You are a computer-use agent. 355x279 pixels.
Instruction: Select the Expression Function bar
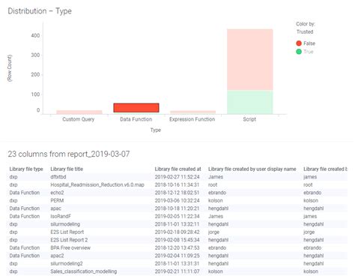(192, 112)
